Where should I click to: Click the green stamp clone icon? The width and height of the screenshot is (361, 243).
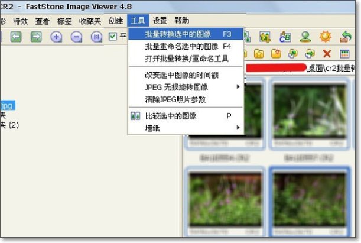click(x=305, y=37)
